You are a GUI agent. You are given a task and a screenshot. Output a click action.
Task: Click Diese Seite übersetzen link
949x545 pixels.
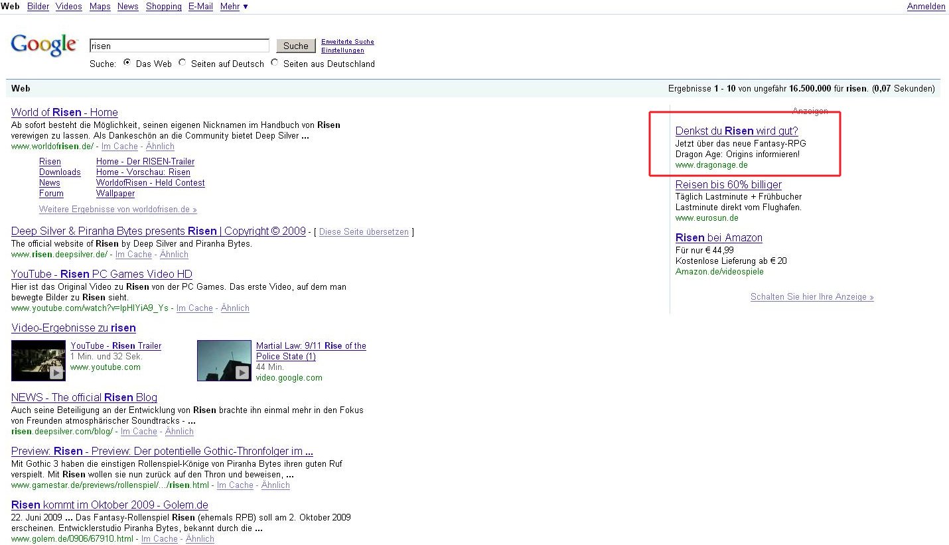coord(364,232)
